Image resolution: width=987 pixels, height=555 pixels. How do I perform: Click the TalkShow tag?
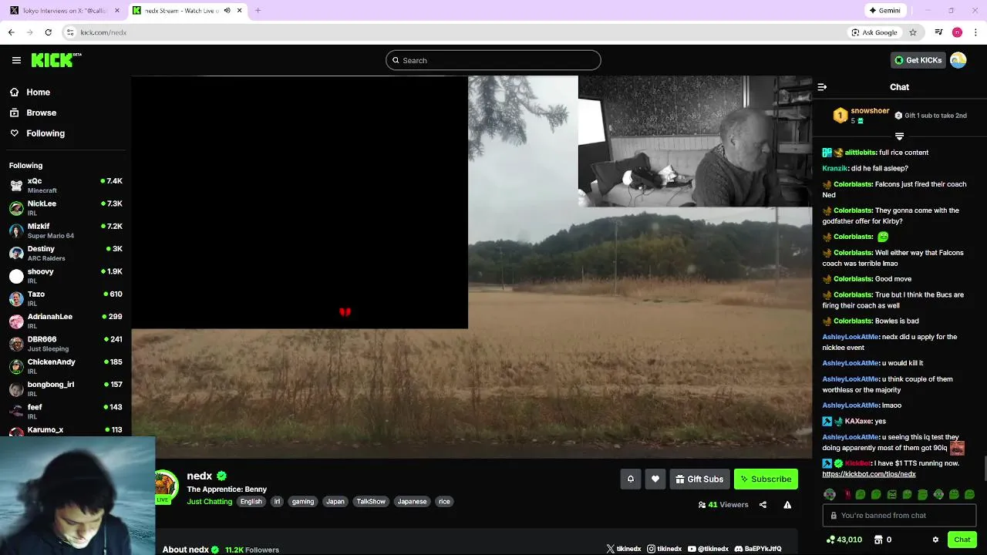[371, 502]
